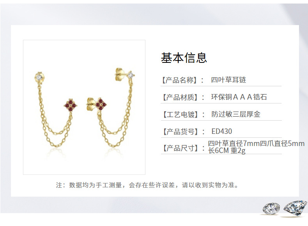Click the left diamond graphic at bottom
This screenshot has height=226, width=308.
coord(271,208)
